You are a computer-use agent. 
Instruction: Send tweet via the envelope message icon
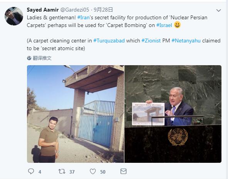click(124, 171)
